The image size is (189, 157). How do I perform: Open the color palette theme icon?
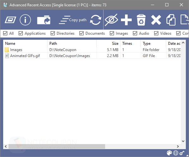coord(169,153)
